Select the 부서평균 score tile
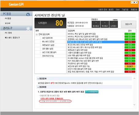This screenshot has width=139, height=115. (104, 24)
